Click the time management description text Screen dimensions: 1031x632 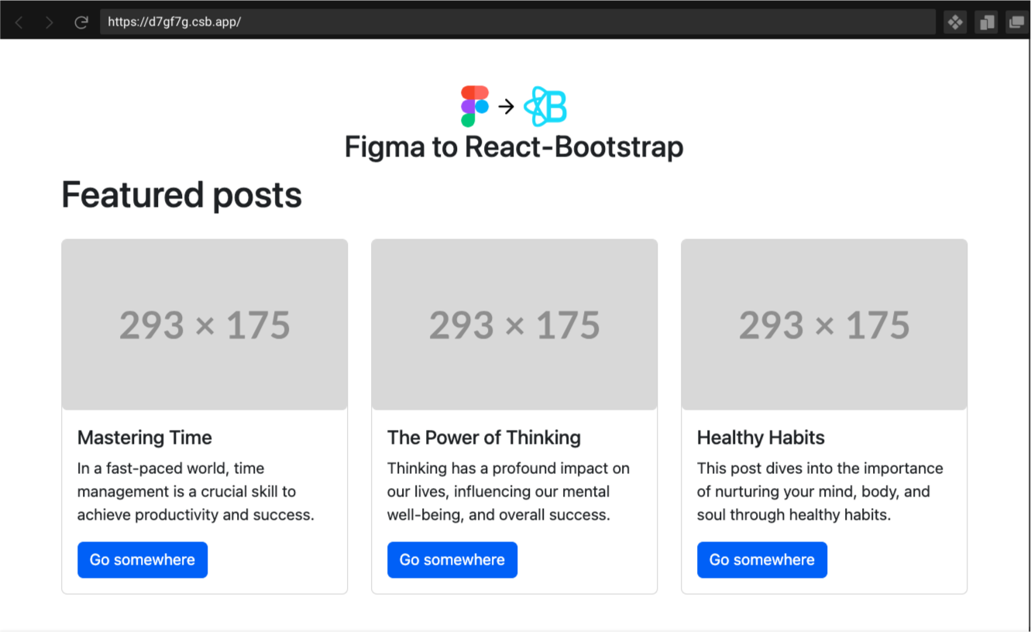(x=196, y=491)
